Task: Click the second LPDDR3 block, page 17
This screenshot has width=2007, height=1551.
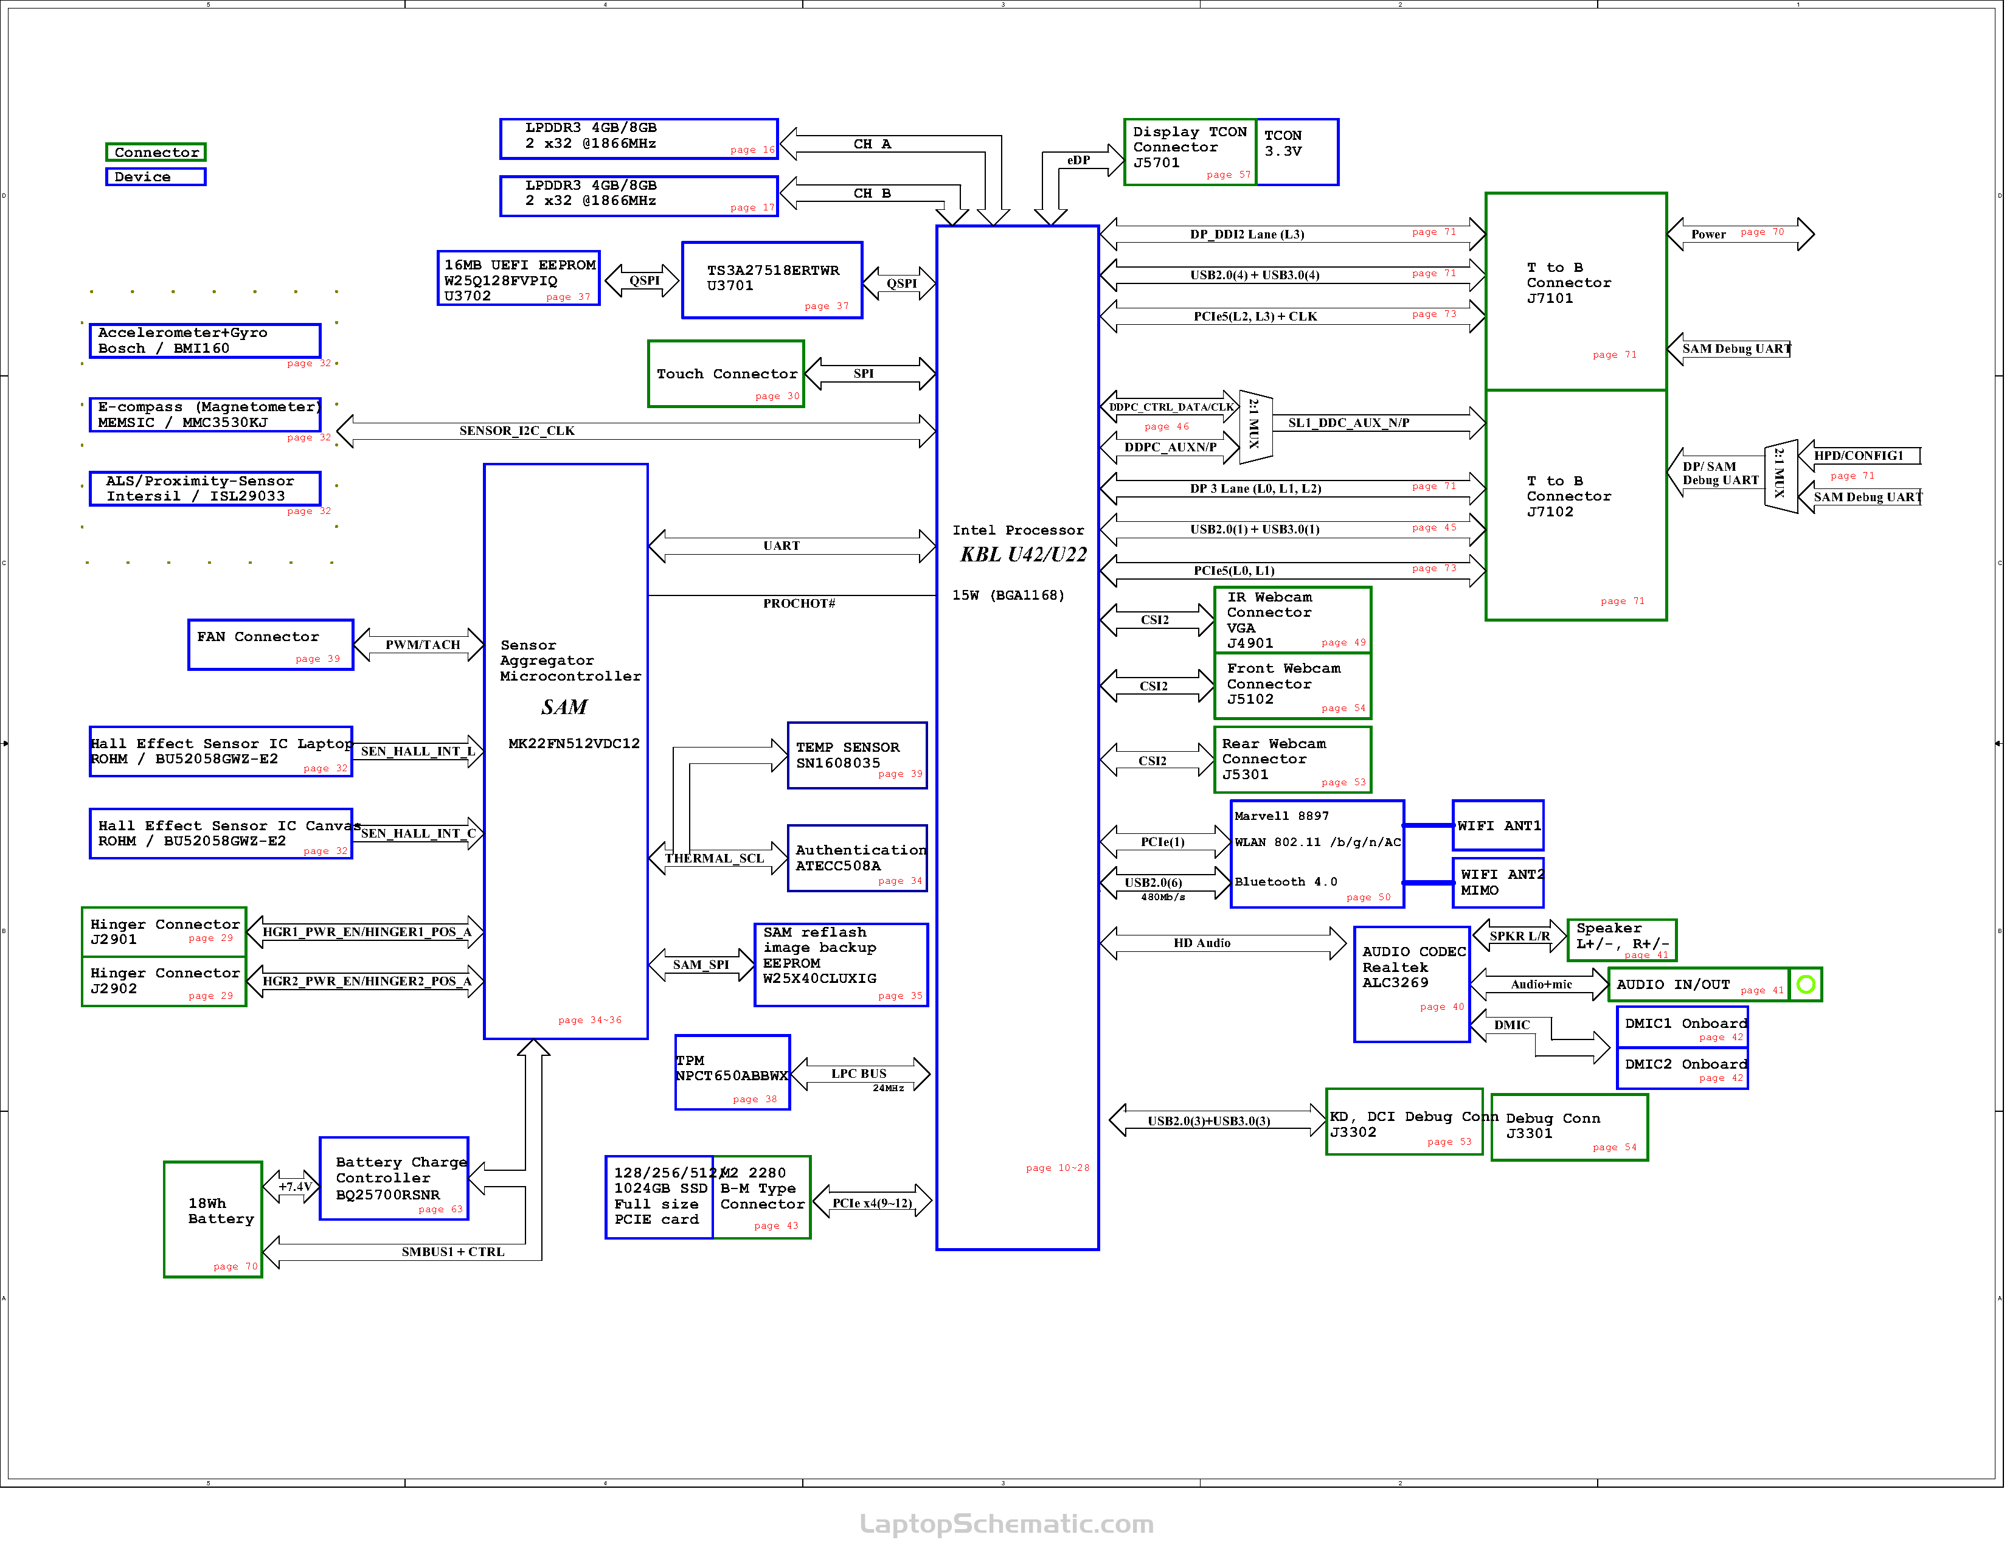Action: pos(639,196)
